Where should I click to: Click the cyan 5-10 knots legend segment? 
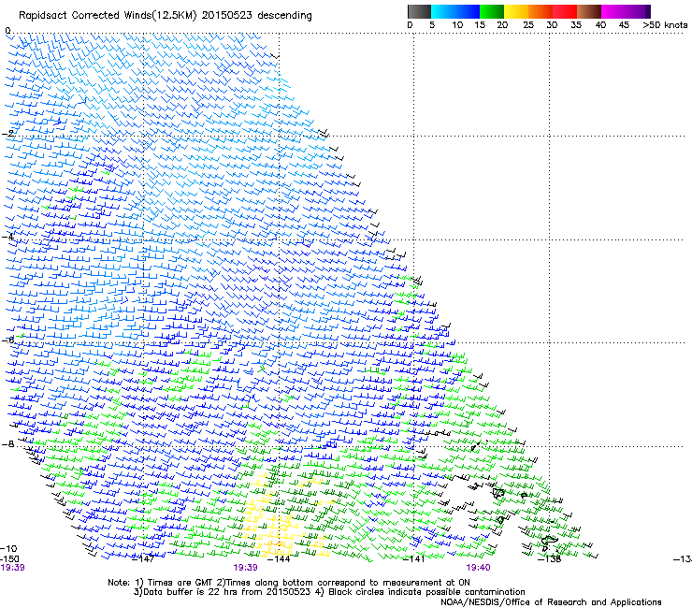[x=442, y=11]
